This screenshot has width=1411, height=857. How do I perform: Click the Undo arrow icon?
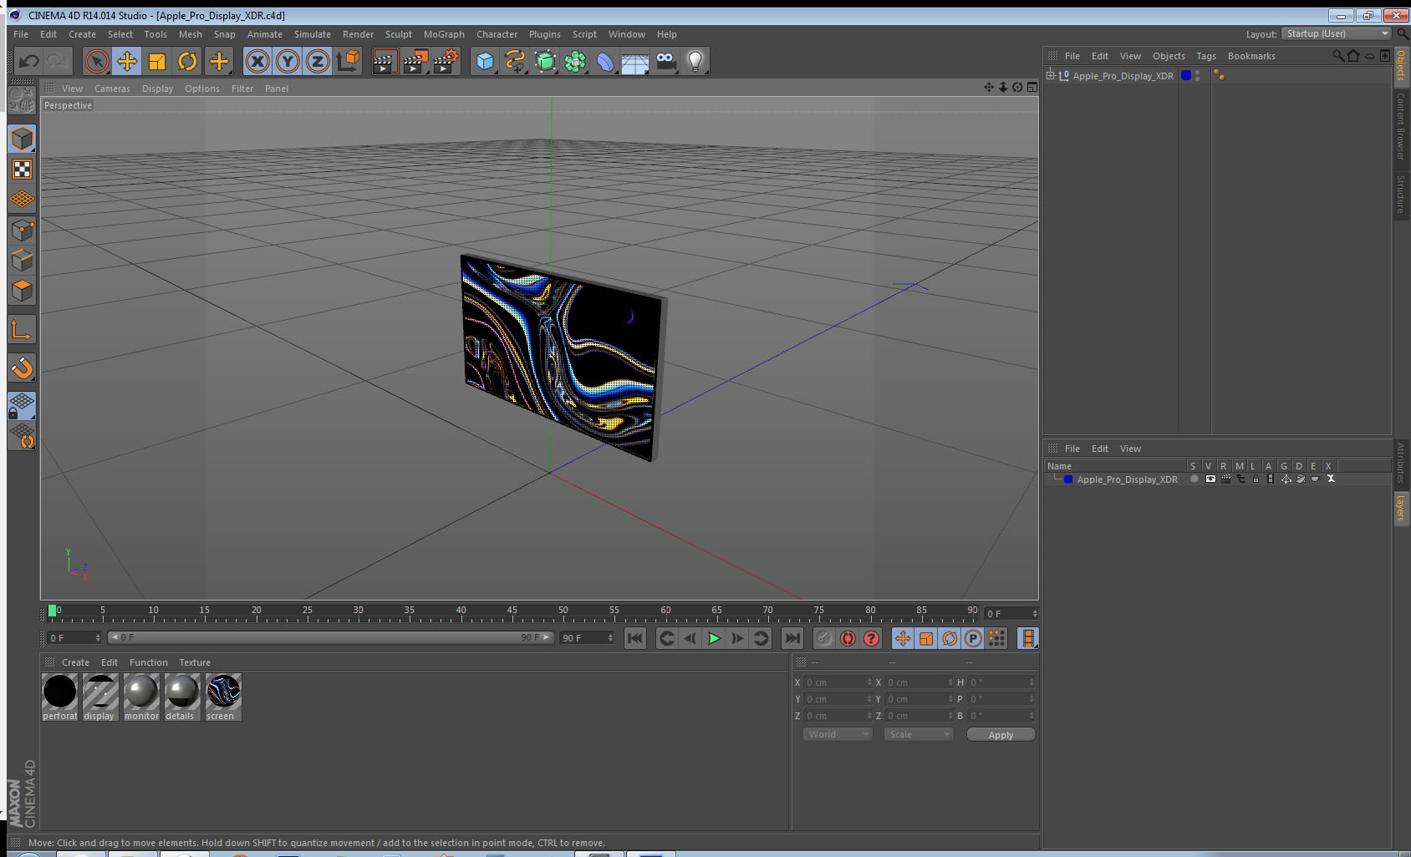pyautogui.click(x=28, y=61)
